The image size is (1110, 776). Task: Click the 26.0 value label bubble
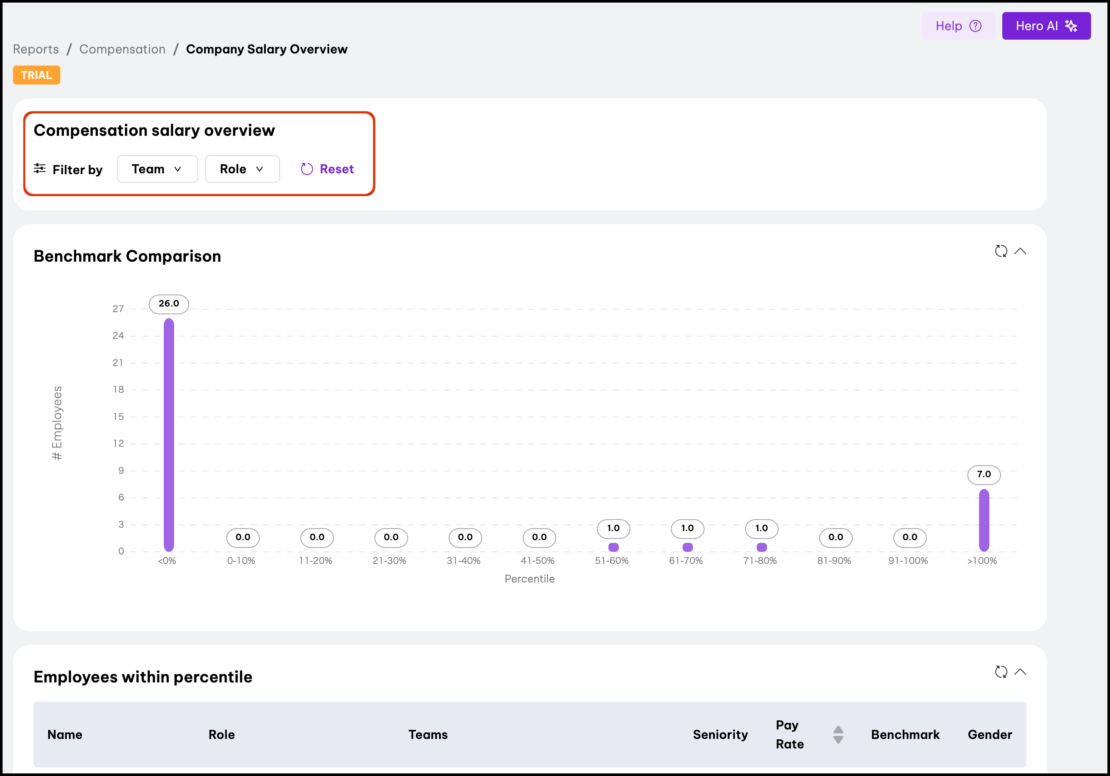tap(169, 304)
